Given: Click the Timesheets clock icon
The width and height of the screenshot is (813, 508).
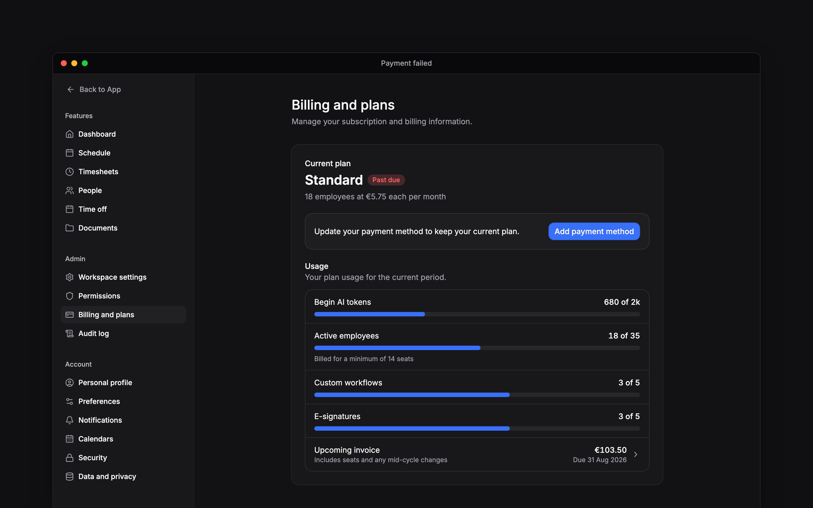Looking at the screenshot, I should (70, 172).
